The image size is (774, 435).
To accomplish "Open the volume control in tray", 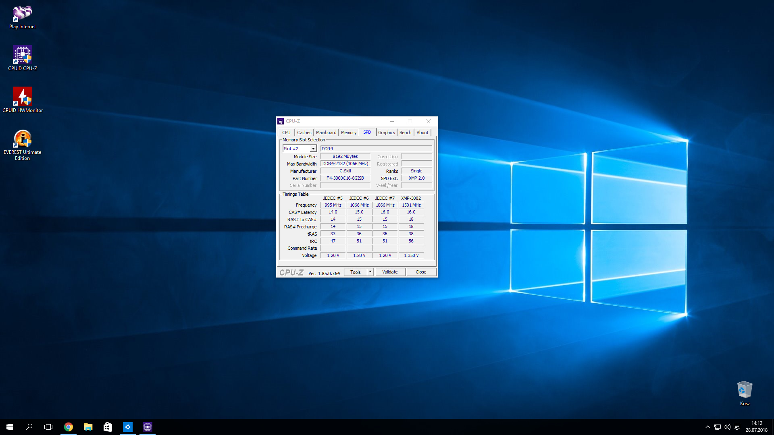I will coord(727,427).
